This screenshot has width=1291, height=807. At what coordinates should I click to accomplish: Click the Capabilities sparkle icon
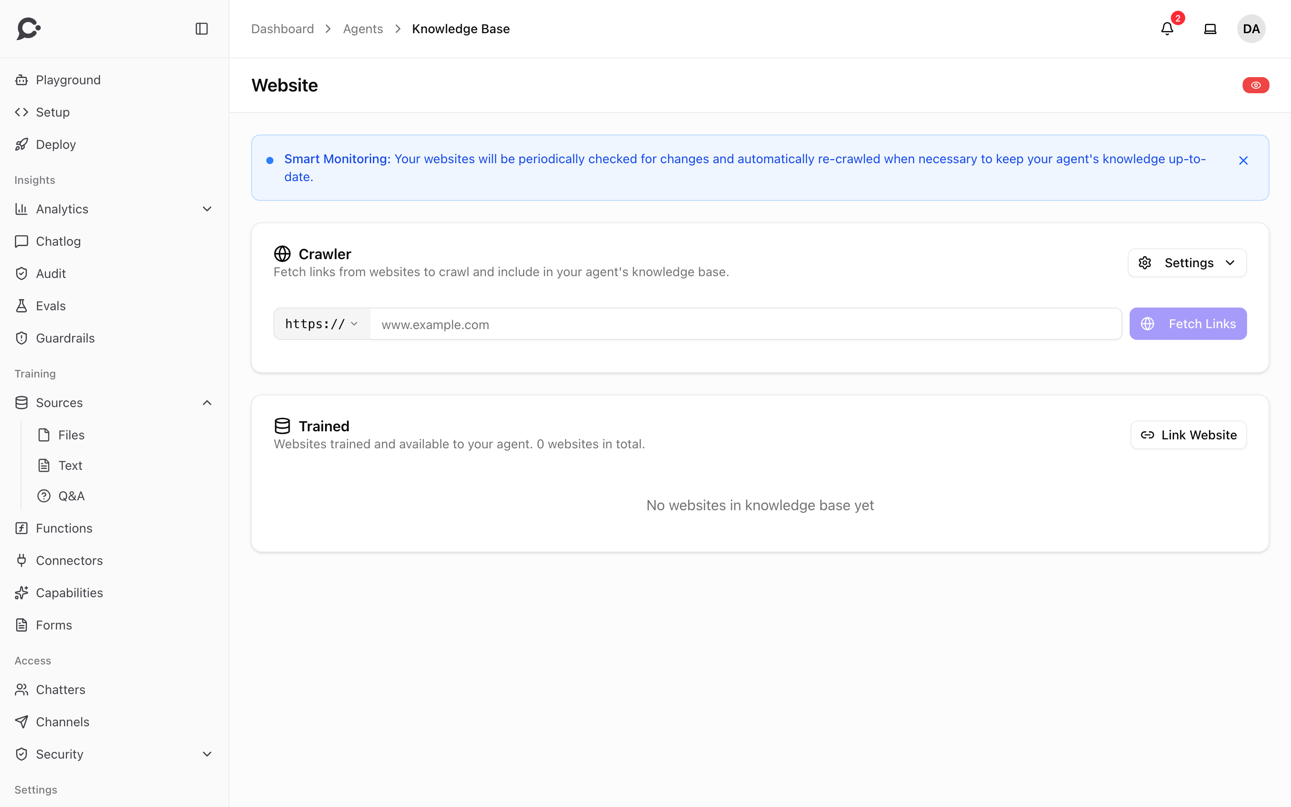(22, 593)
